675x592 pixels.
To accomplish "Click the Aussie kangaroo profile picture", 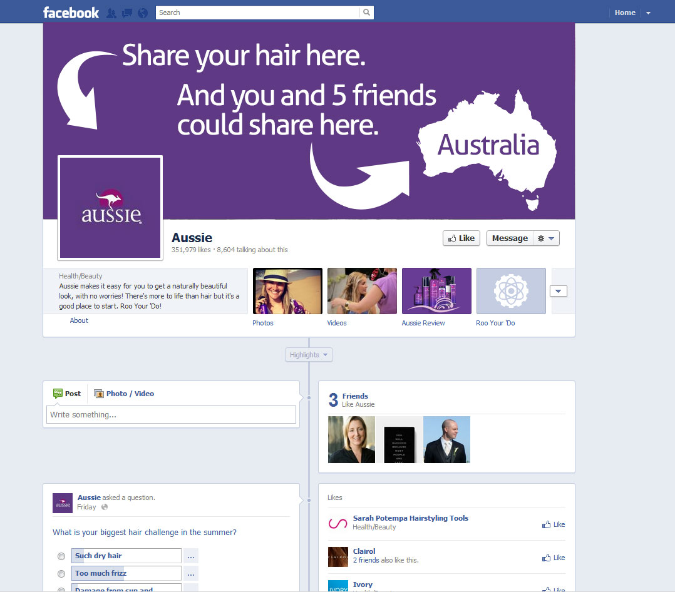I will [x=110, y=208].
